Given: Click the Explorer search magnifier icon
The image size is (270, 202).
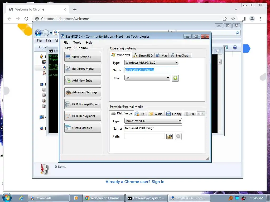Looking at the screenshot, I should tap(237, 33).
